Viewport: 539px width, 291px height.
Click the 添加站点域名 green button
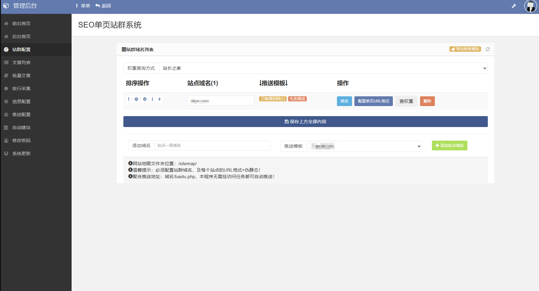tap(449, 145)
